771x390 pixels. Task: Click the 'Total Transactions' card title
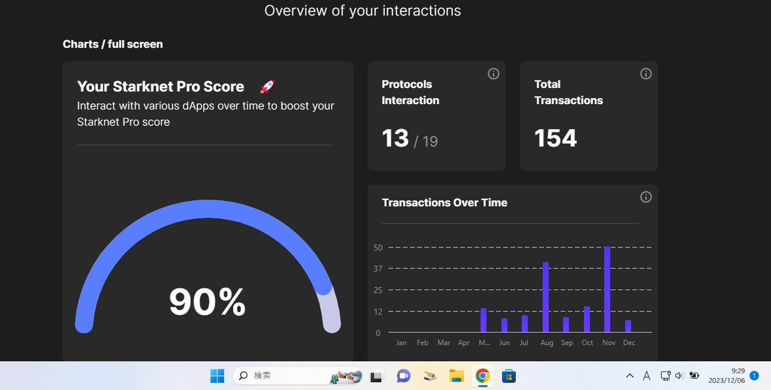[569, 92]
